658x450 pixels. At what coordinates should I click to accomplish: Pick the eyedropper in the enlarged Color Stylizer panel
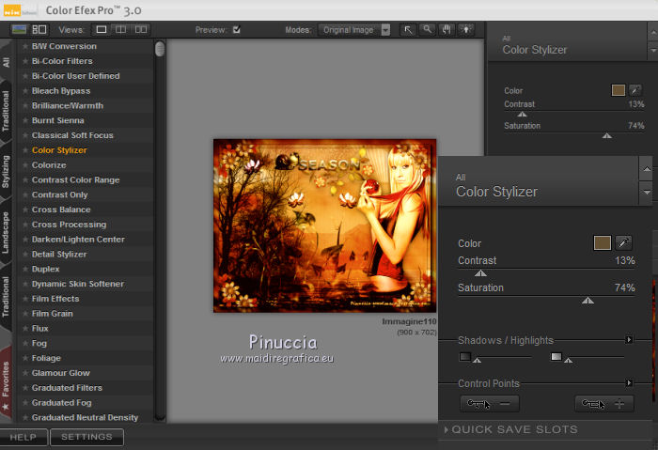[x=623, y=242]
